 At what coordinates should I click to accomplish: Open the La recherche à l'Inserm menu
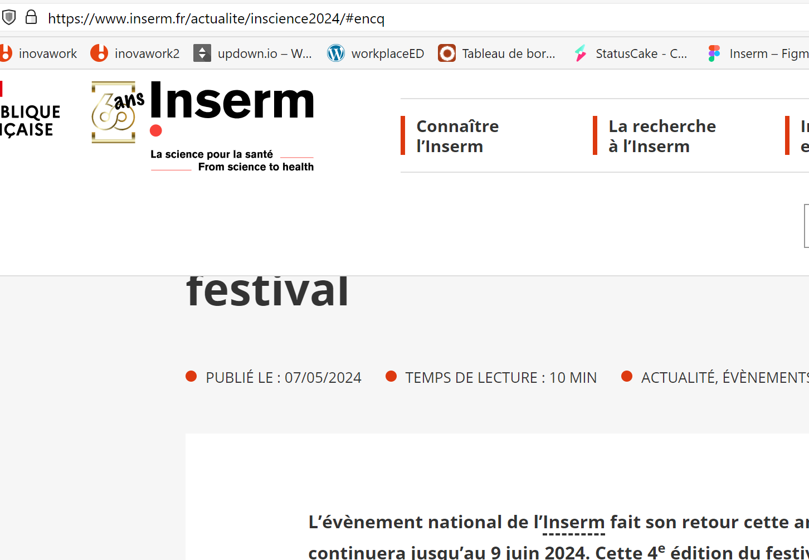tap(662, 136)
